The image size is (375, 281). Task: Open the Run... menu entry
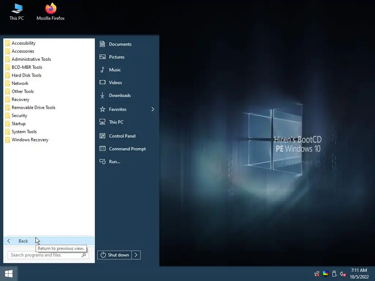tap(127, 162)
